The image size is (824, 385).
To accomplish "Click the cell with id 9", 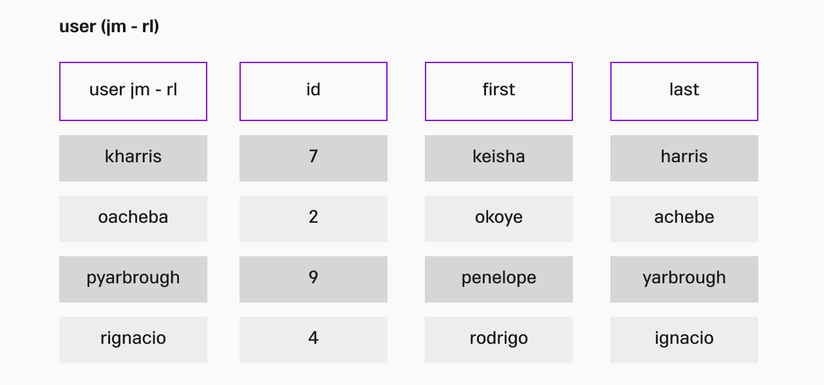I will click(x=314, y=279).
